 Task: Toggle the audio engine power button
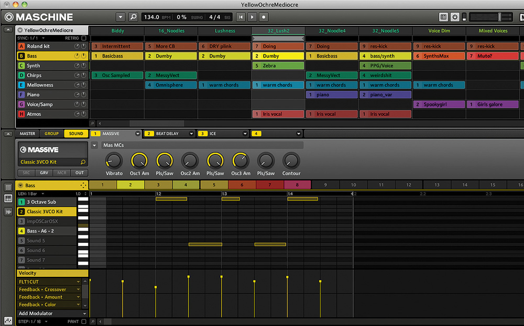point(454,17)
